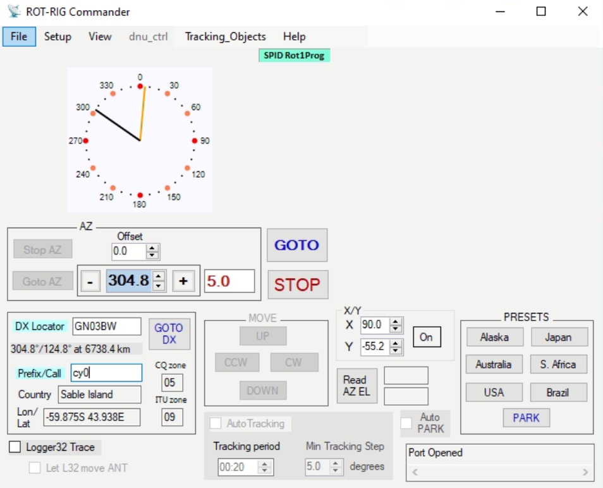603x488 pixels.
Task: Increase azimuth 304.8 with the spinner up arrow
Action: tap(159, 276)
